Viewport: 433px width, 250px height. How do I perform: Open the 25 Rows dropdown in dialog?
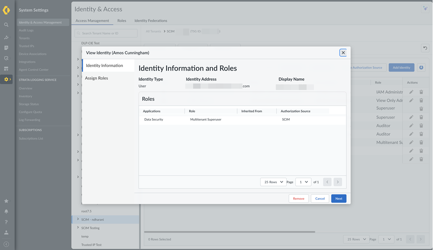[273, 182]
